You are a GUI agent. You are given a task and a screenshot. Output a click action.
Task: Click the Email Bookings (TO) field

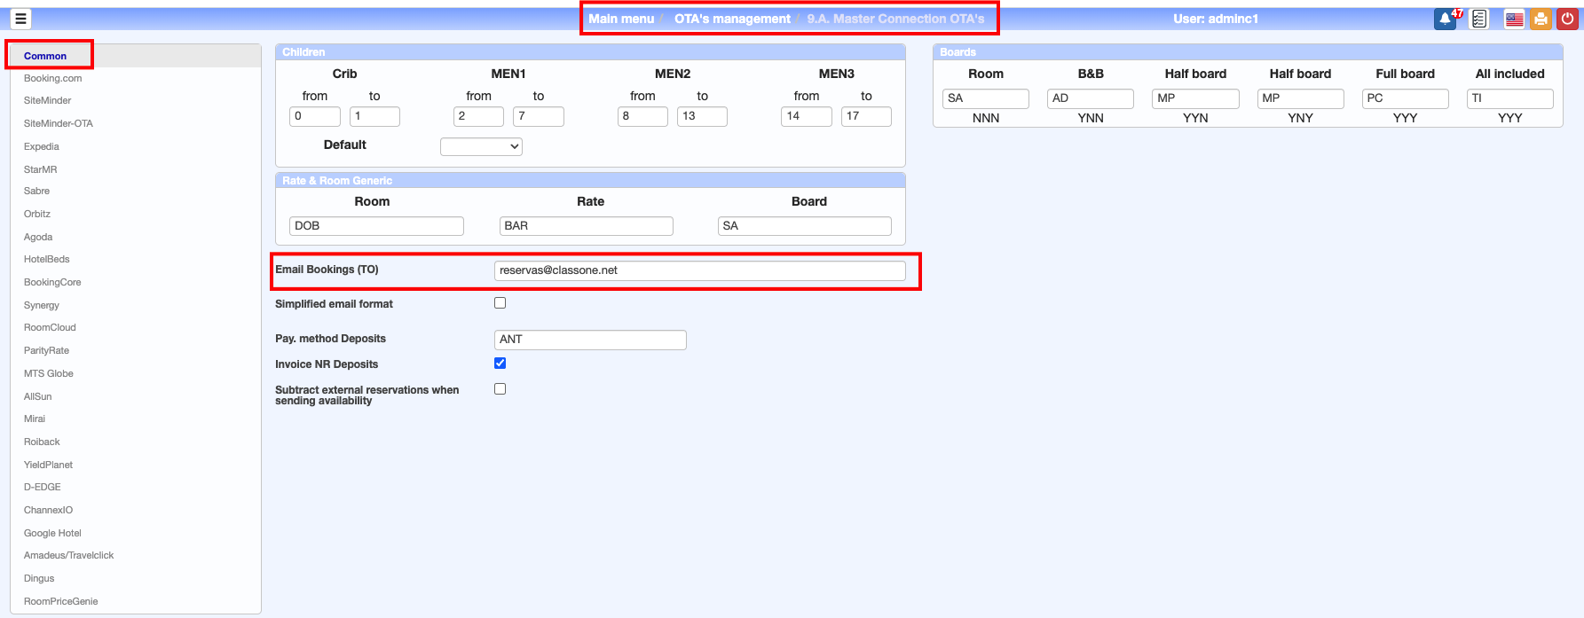[699, 270]
